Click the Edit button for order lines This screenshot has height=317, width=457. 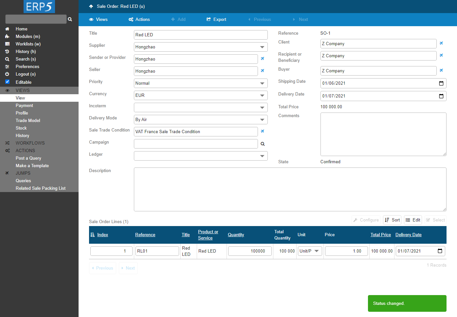[413, 220]
